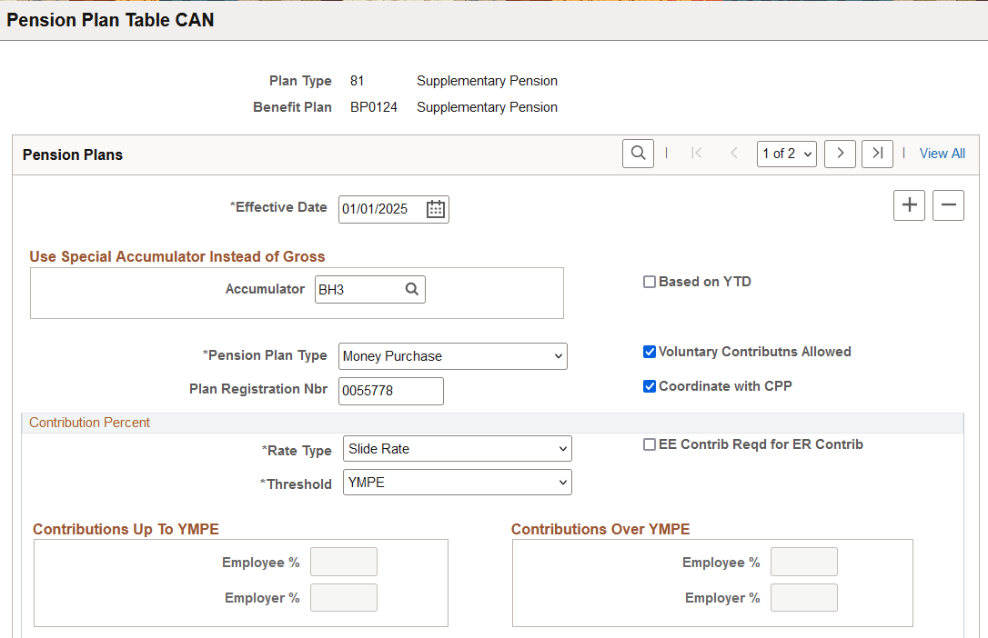Open Accumulator lookup magnifier
This screenshot has width=988, height=638.
click(412, 289)
